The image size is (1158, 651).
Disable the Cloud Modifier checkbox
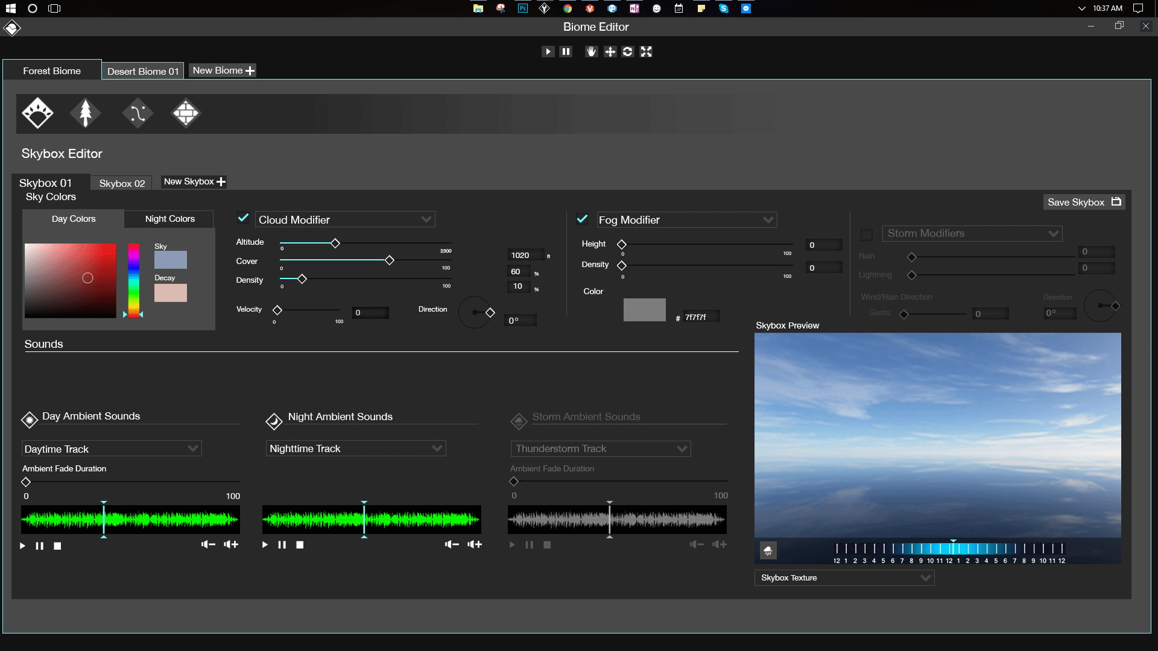click(x=243, y=218)
